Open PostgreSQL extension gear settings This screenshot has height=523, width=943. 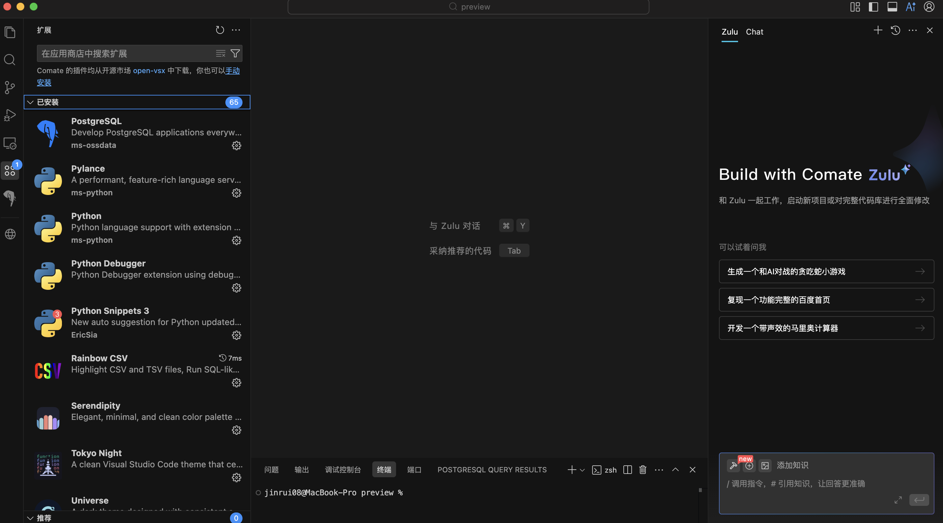(237, 146)
